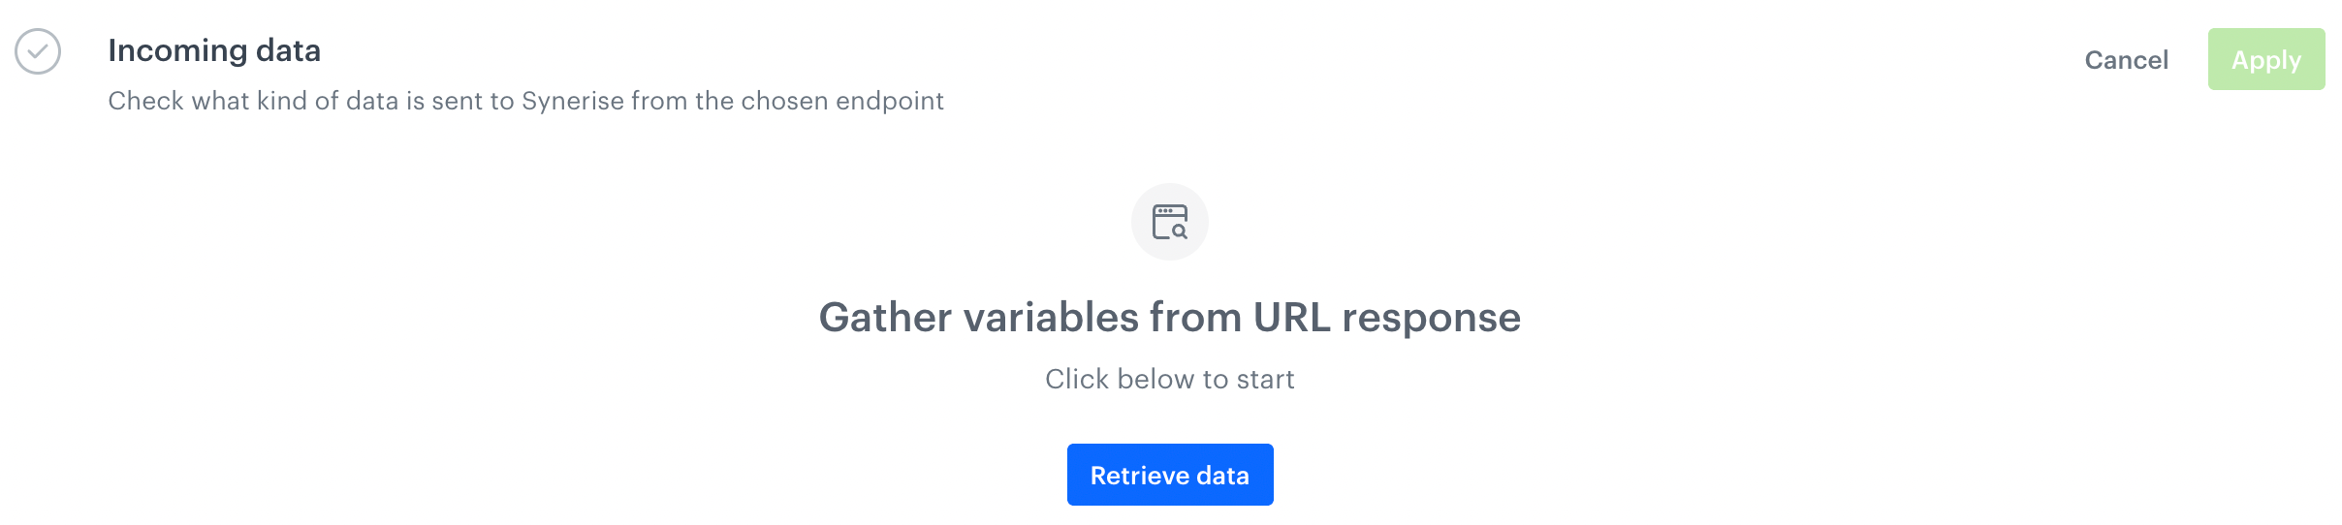Click the description text mentioning Synerise
2342x525 pixels.
click(525, 101)
